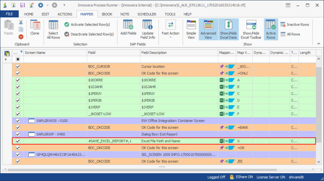The width and height of the screenshot is (324, 181).
Task: Click Activate Selected Row(s)
Action: pos(88,24)
